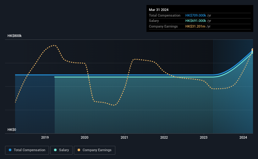Select the 2021 x-axis label
The width and height of the screenshot is (258, 159).
(124, 137)
